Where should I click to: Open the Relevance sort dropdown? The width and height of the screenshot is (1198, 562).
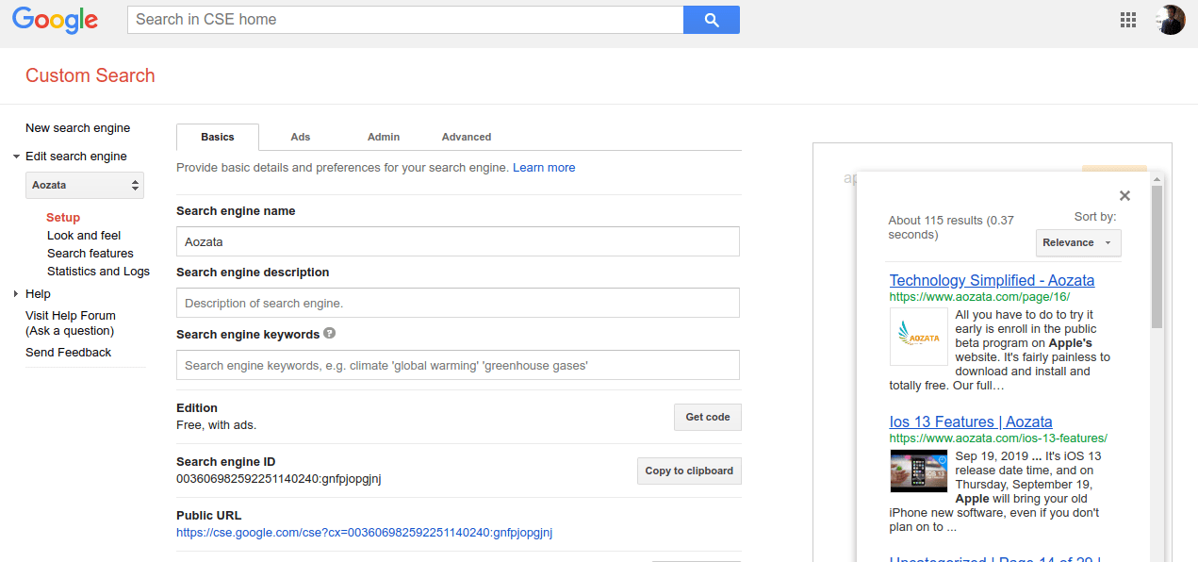[1078, 242]
